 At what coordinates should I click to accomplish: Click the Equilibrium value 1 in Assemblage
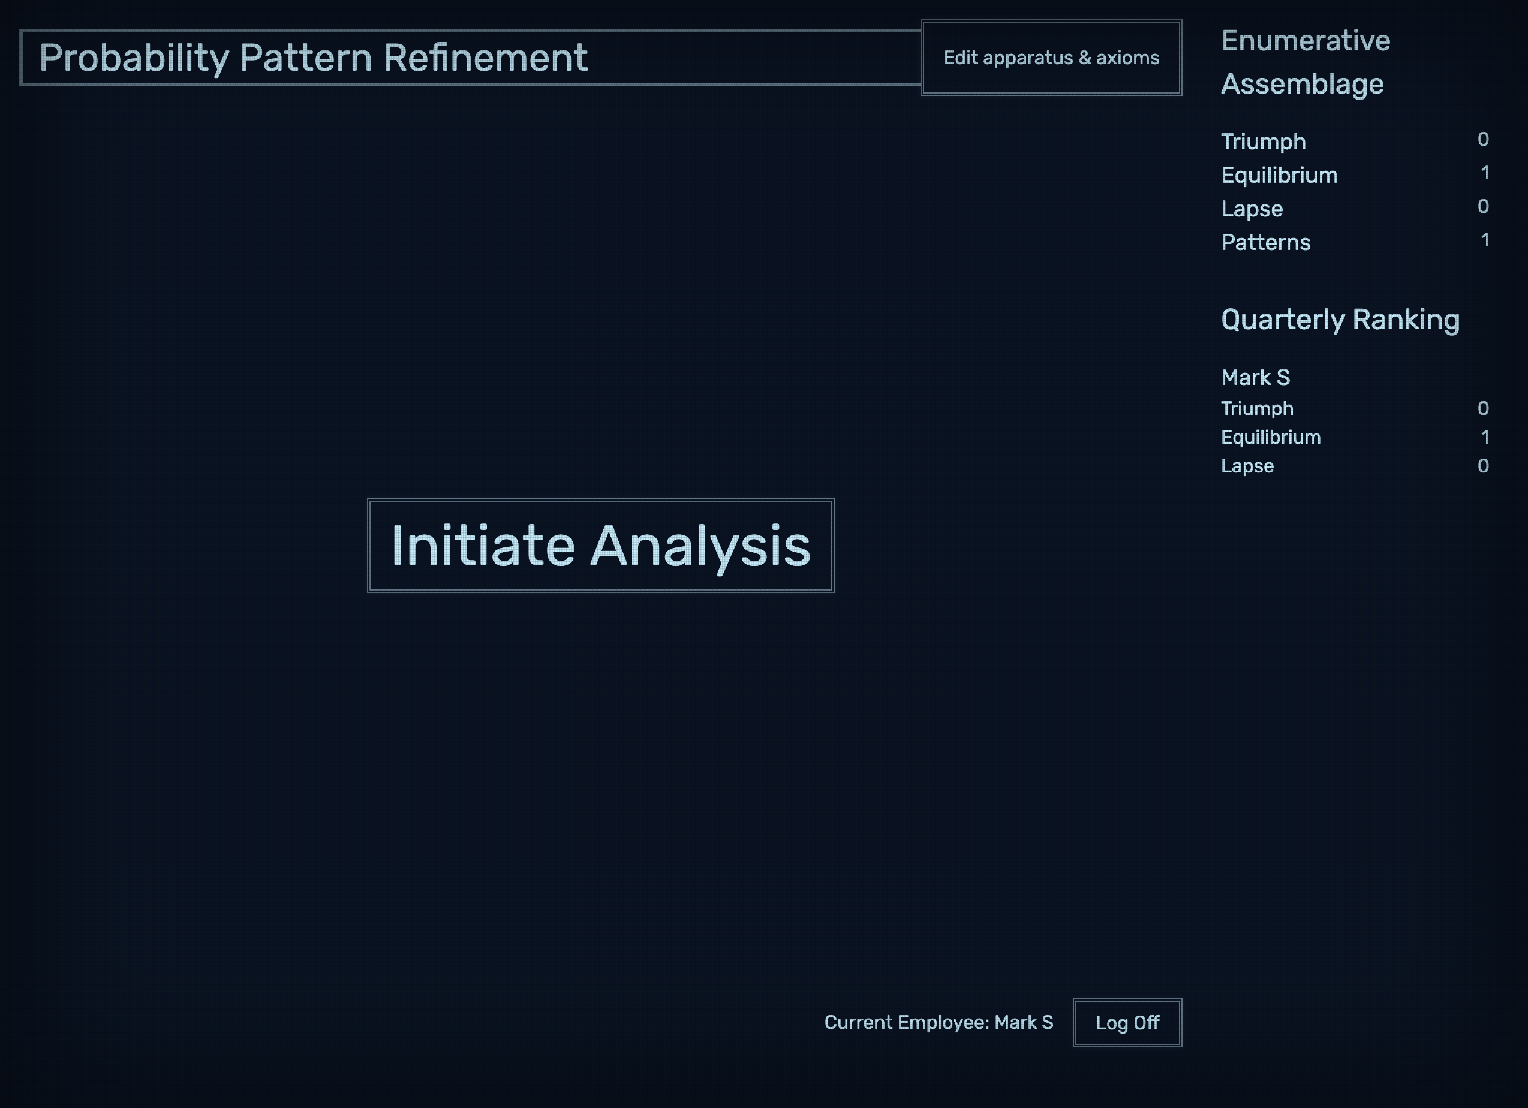1485,173
